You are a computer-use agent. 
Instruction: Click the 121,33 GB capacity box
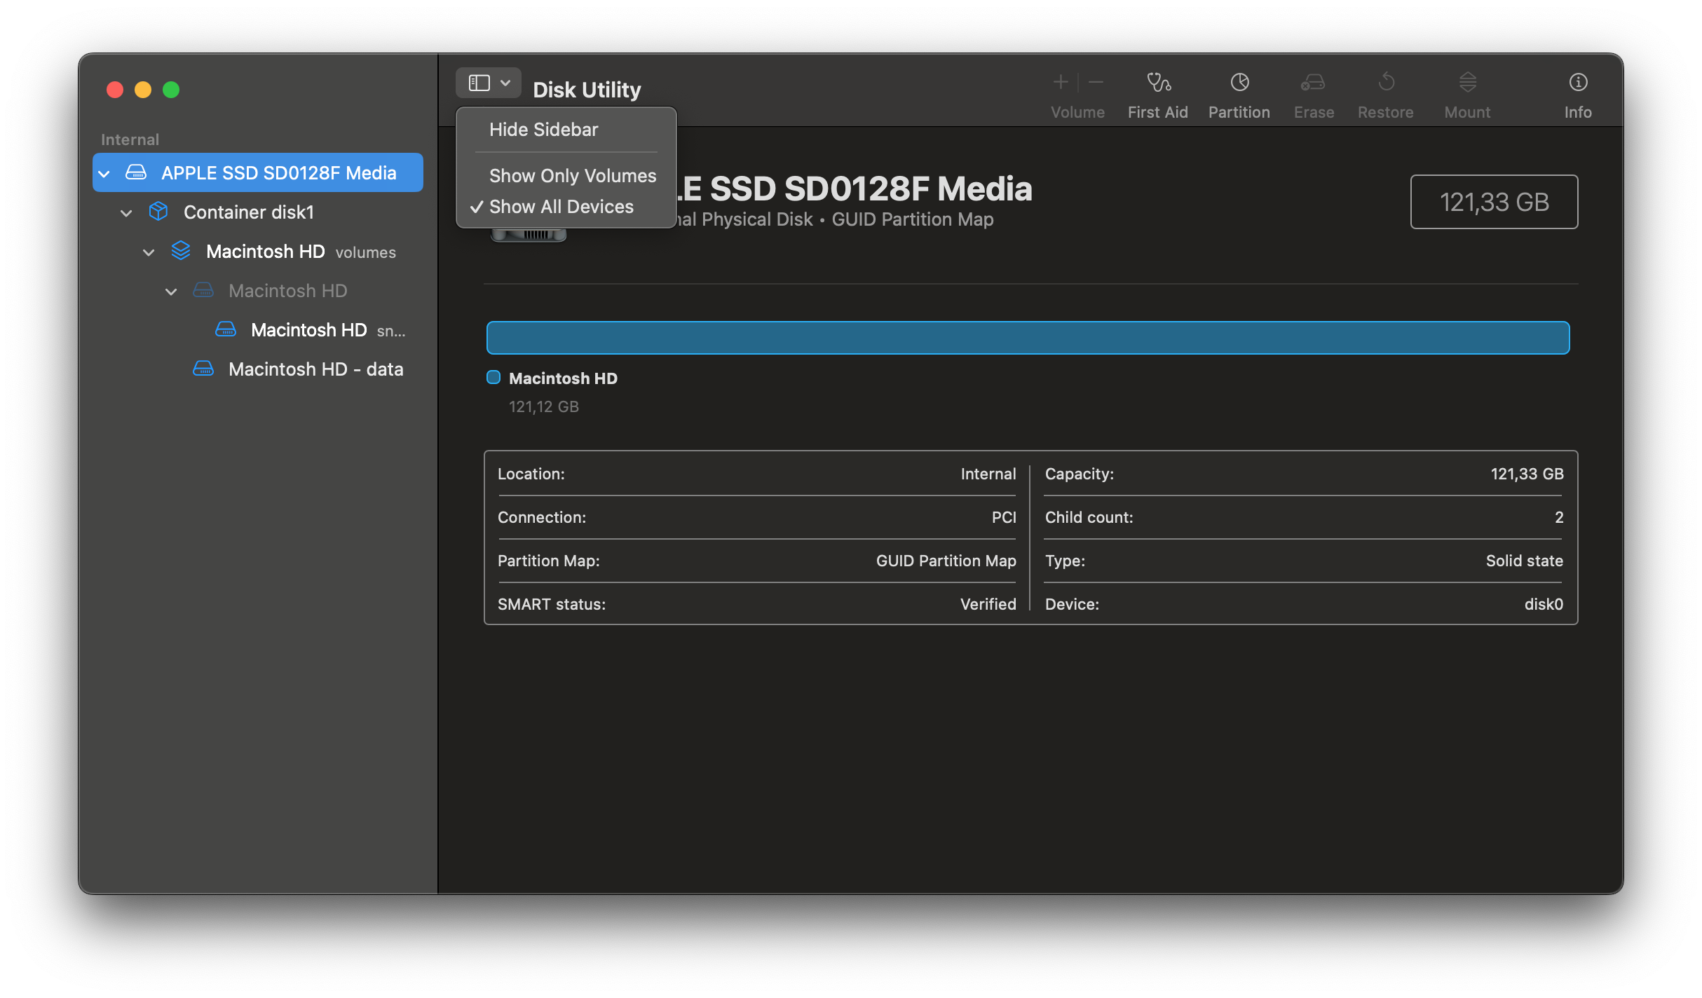pyautogui.click(x=1493, y=202)
